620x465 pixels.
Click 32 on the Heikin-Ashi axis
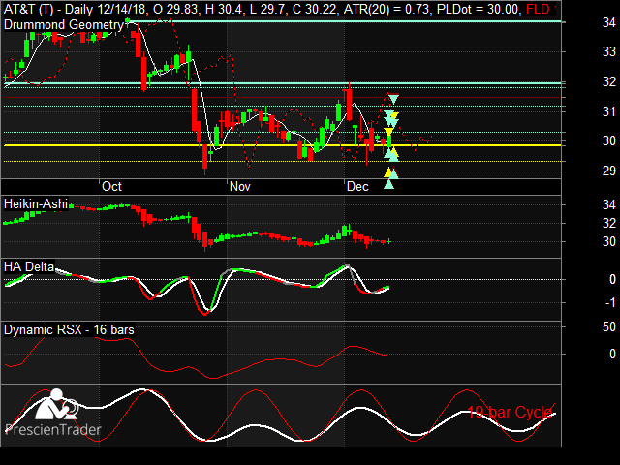tap(609, 224)
